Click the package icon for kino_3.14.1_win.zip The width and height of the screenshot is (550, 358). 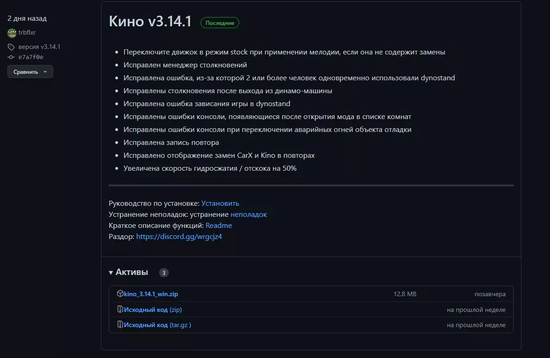point(120,294)
